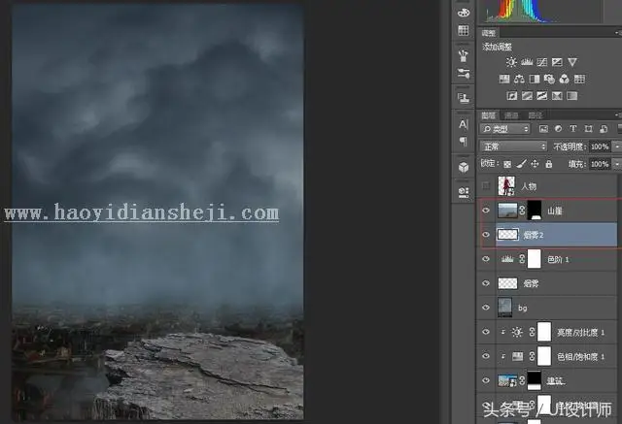Add a Color Balance adjustment (scales icon)
The image size is (622, 424).
519,80
